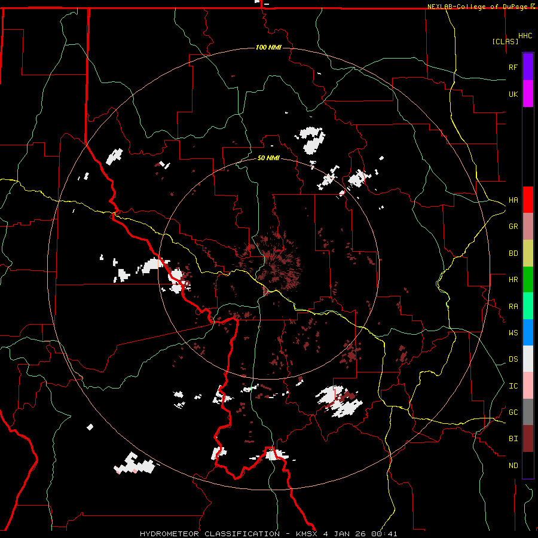This screenshot has height=538, width=538.
Task: Click the HYDROMETEOR CLASSIFICATION title text
Action: click(210, 534)
